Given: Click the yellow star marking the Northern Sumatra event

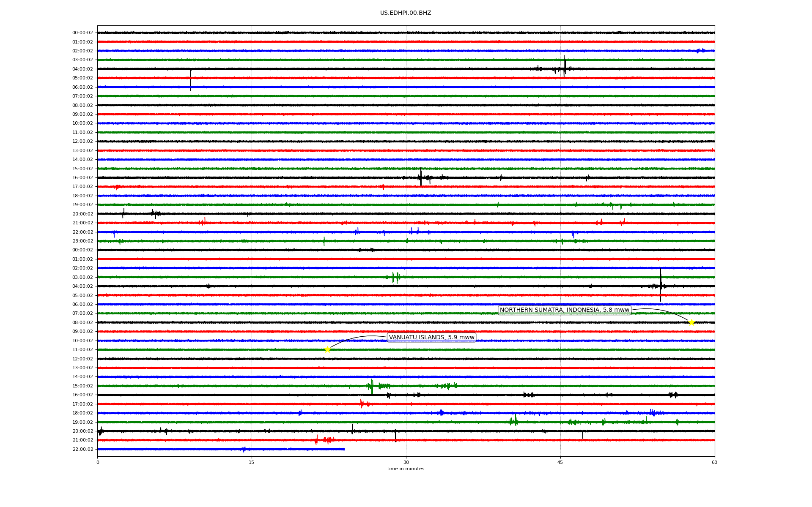Looking at the screenshot, I should coord(691,323).
